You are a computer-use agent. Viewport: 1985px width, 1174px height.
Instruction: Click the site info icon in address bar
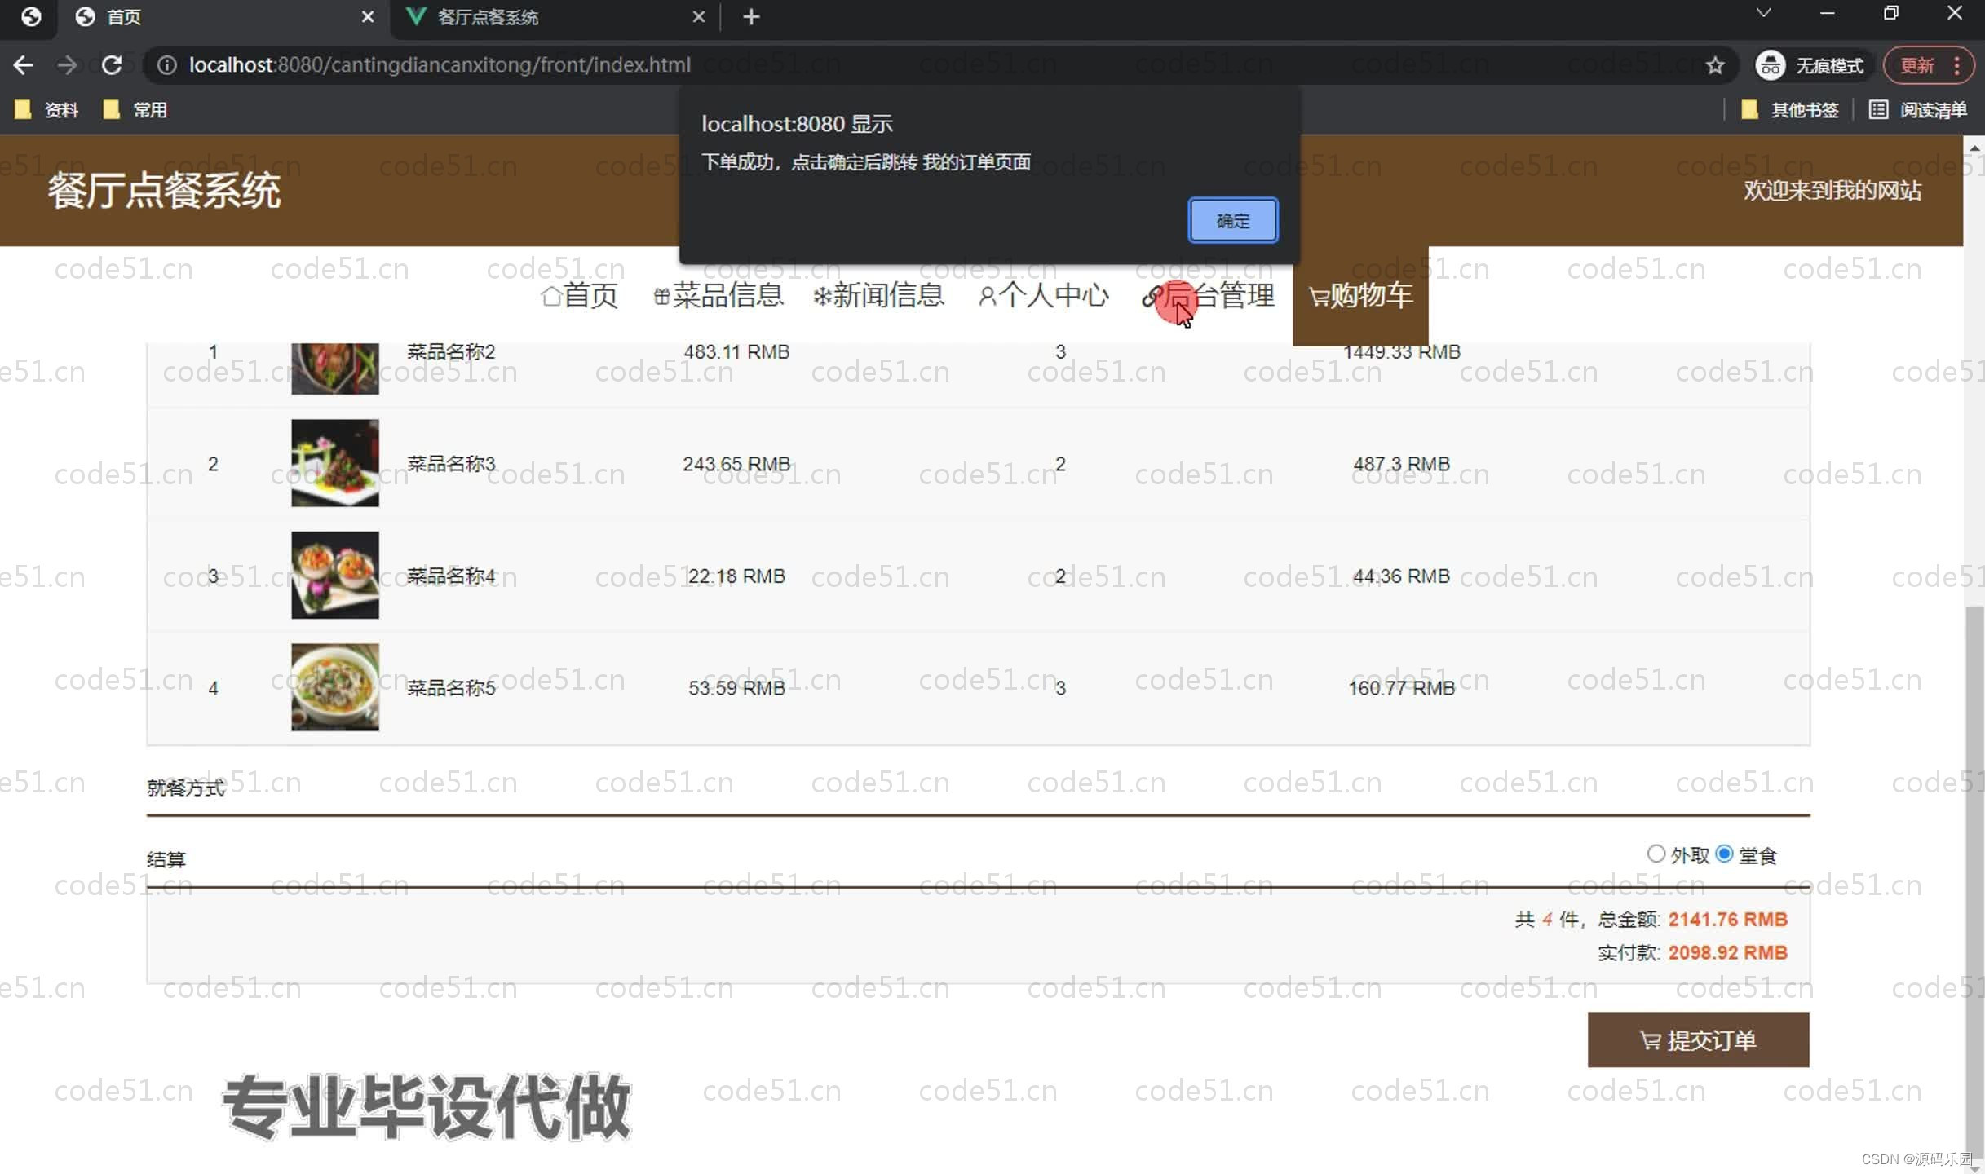[166, 65]
